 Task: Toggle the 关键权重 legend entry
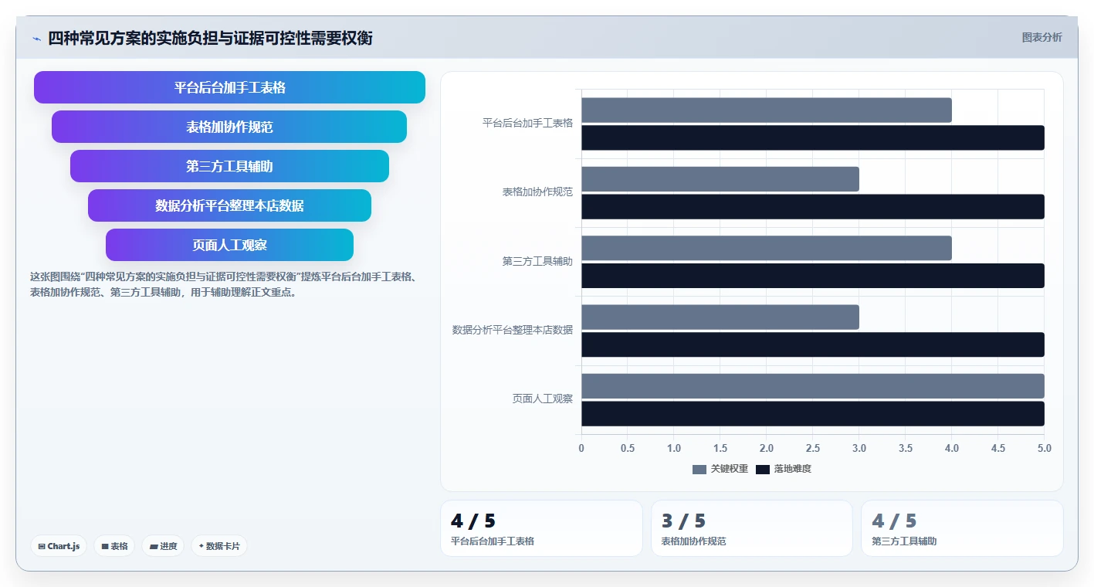[x=720, y=469]
